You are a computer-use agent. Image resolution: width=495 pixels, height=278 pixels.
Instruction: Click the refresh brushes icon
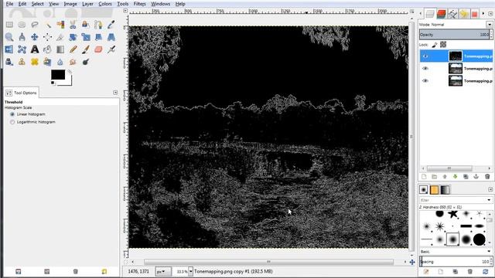coord(486,271)
